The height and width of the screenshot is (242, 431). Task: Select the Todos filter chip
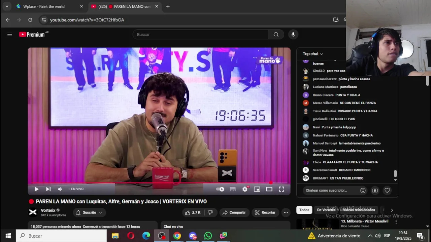tap(304, 210)
